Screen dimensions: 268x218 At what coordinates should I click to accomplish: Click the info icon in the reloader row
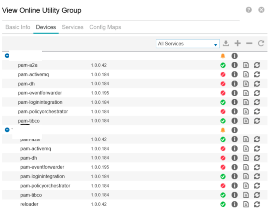[234, 204]
